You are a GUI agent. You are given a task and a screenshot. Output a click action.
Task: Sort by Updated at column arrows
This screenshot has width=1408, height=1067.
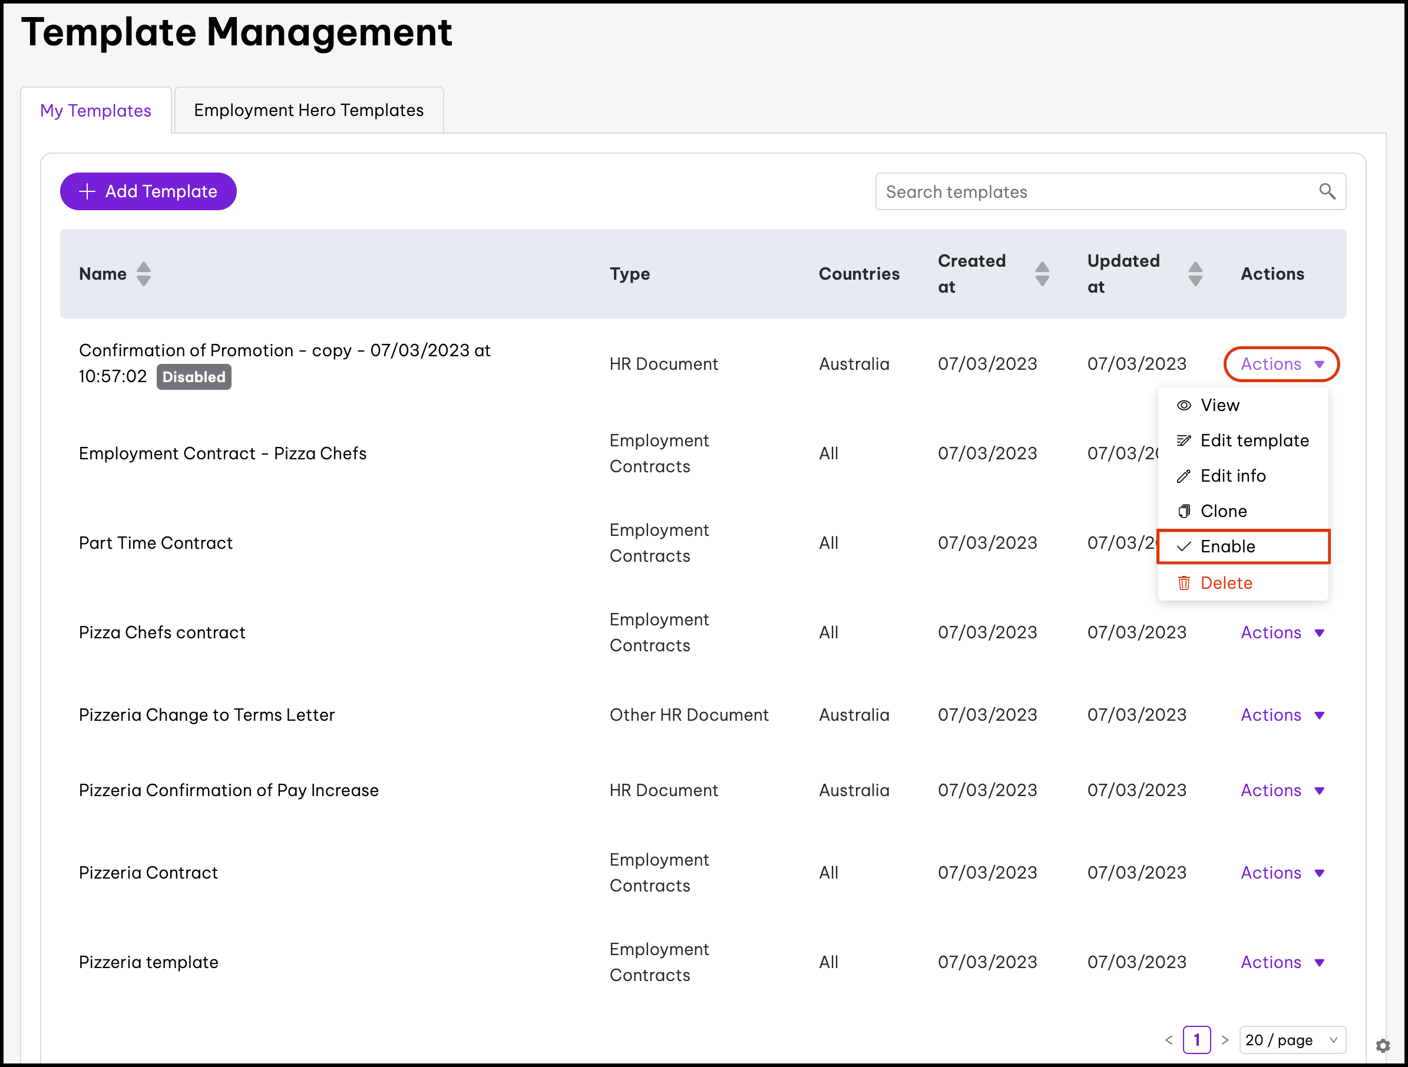click(x=1195, y=274)
